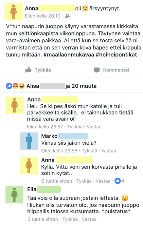The height and width of the screenshot is (228, 143).
Task: Click the blue like count icon showing 4
Action: point(117,181)
